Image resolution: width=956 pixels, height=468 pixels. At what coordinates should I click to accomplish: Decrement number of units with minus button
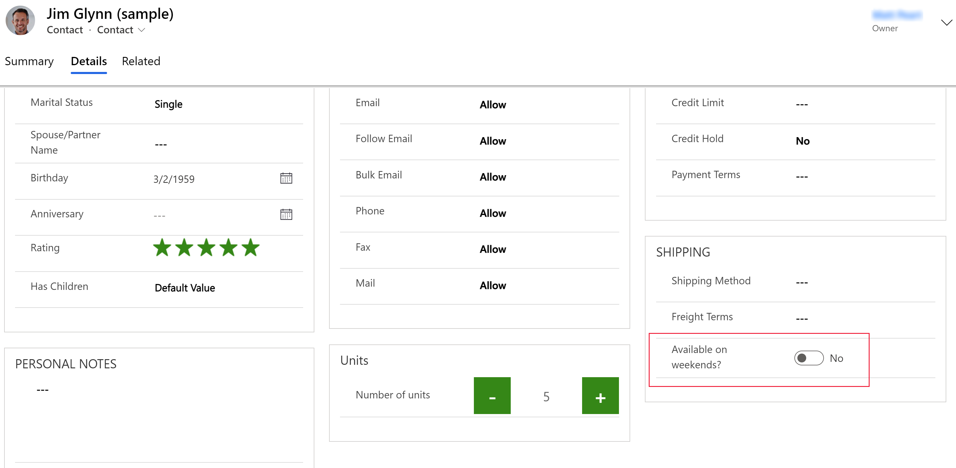point(492,396)
